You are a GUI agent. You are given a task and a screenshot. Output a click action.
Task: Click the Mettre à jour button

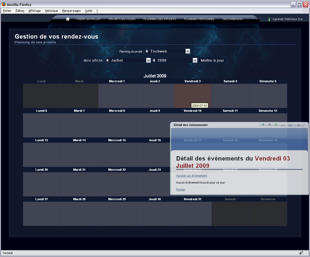click(x=212, y=60)
